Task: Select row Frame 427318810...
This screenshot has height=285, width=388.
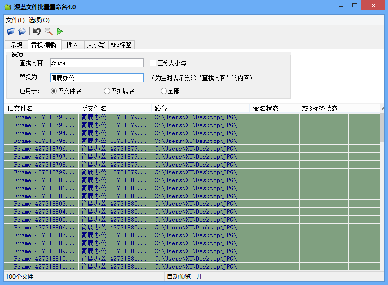Action: click(192, 259)
